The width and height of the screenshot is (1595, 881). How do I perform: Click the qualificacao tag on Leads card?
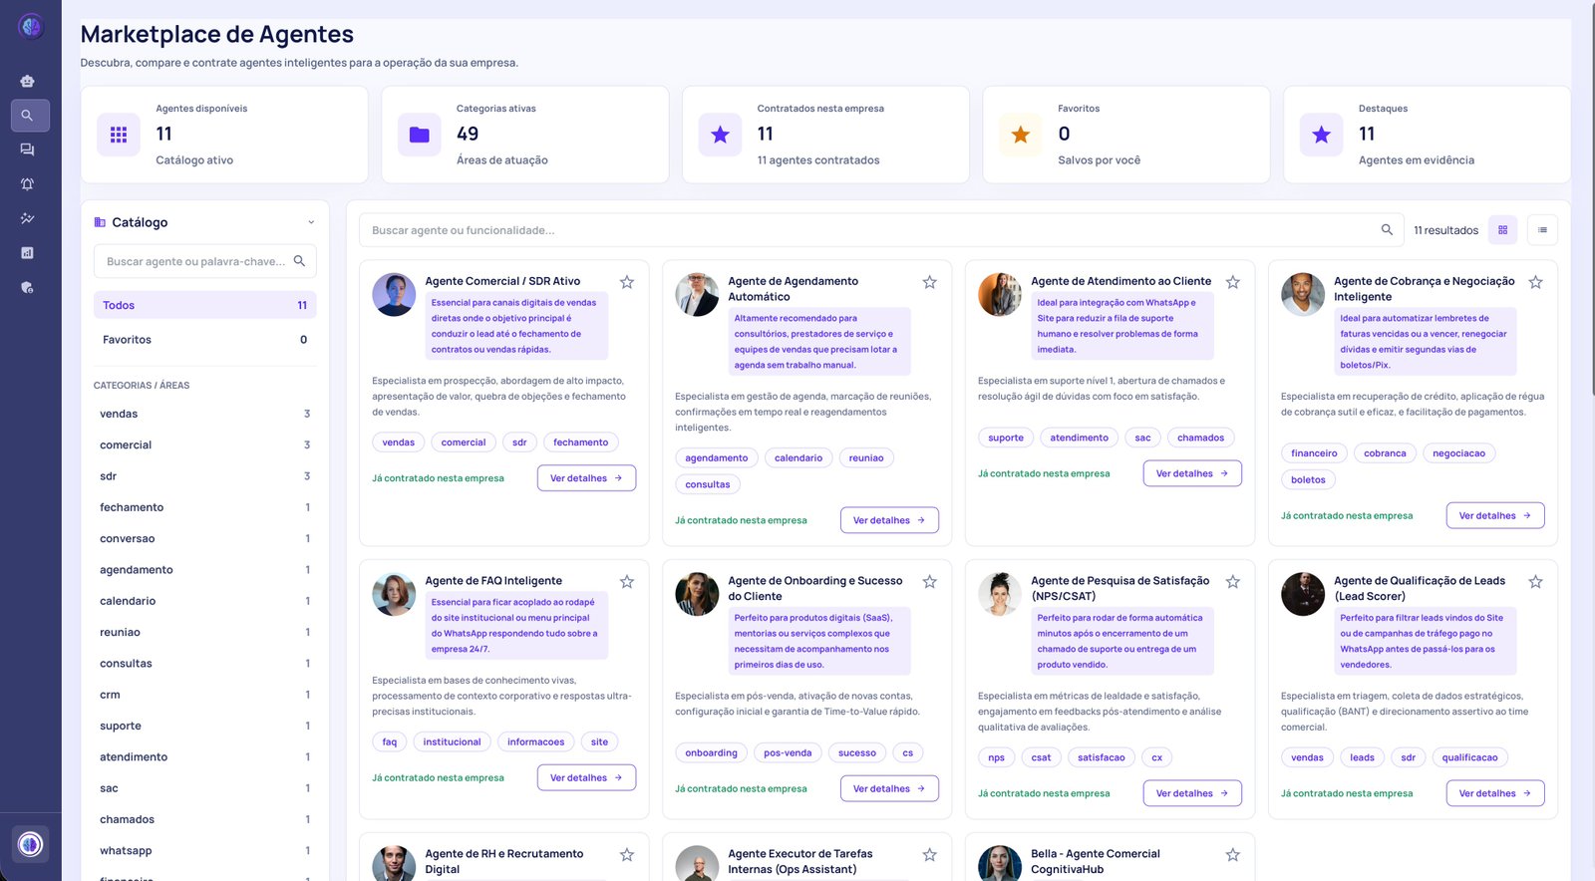pyautogui.click(x=1469, y=757)
